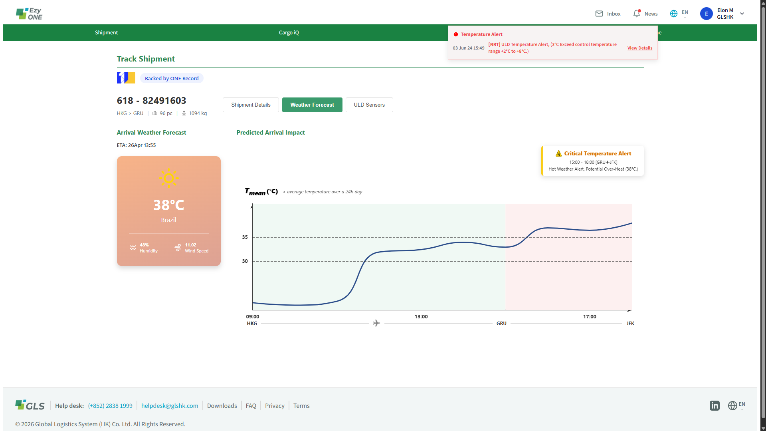Open the Cargo iQ menu item
The height and width of the screenshot is (431, 766).
tap(289, 32)
